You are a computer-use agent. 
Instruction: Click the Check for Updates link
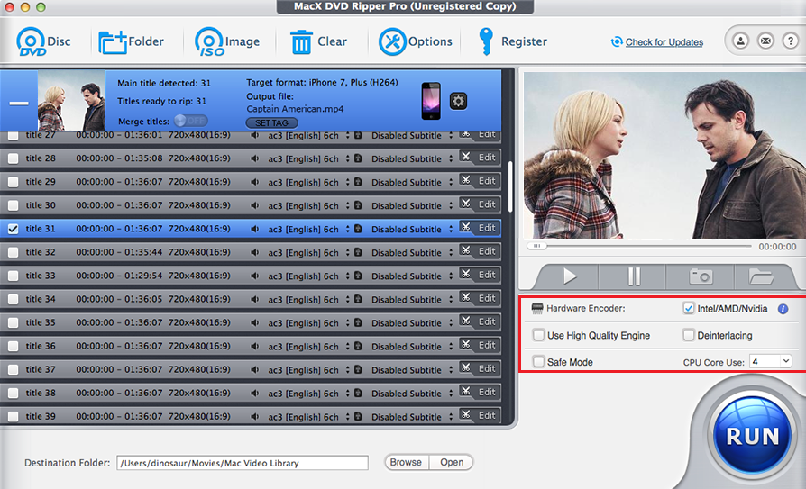[664, 42]
